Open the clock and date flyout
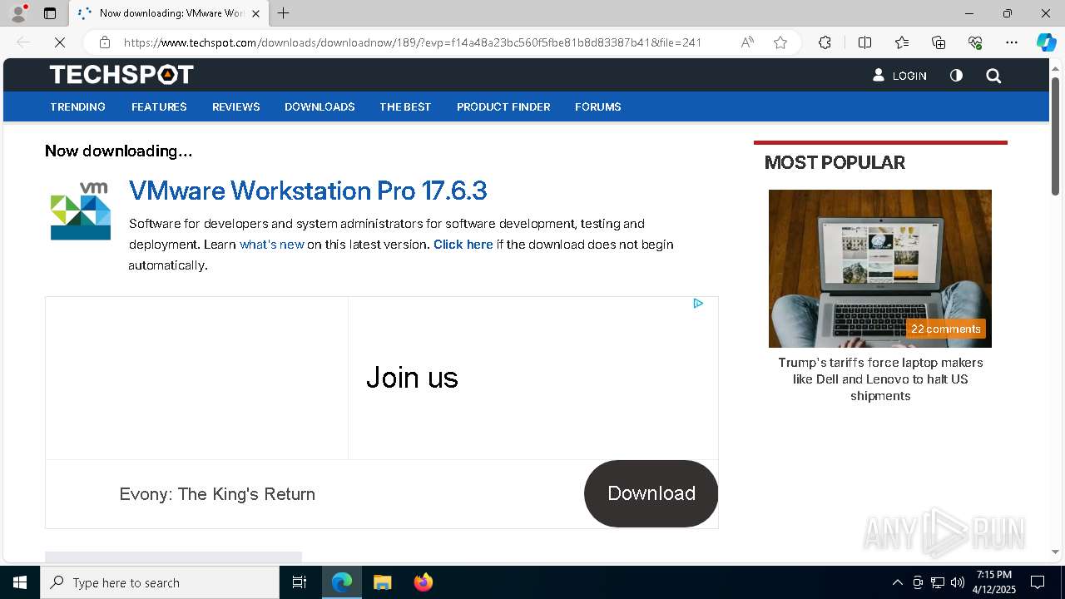1065x599 pixels. 995,582
